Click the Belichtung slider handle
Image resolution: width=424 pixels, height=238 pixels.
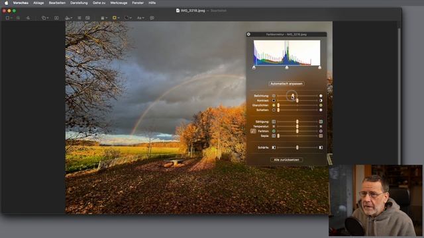[293, 96]
